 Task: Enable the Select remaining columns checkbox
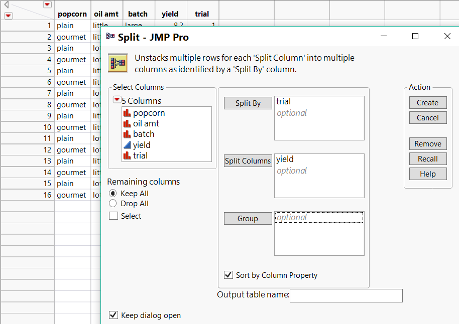[x=113, y=216]
